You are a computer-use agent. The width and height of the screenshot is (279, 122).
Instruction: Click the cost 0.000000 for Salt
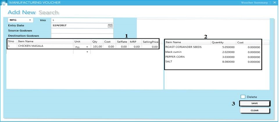(254, 62)
